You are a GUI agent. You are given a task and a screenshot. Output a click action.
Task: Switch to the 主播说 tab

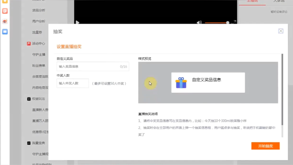click(x=252, y=1)
